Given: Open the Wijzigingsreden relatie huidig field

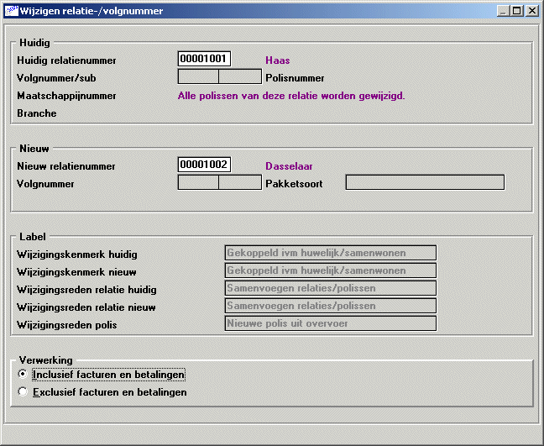Looking at the screenshot, I should tap(331, 288).
